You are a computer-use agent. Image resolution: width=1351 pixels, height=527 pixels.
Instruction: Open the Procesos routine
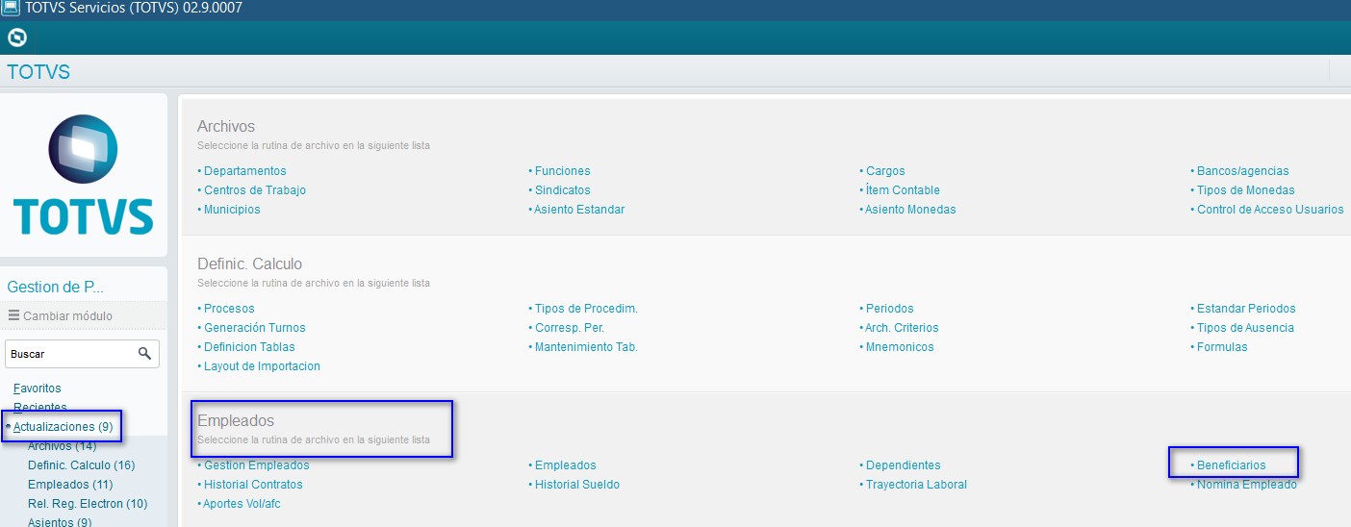(x=229, y=309)
